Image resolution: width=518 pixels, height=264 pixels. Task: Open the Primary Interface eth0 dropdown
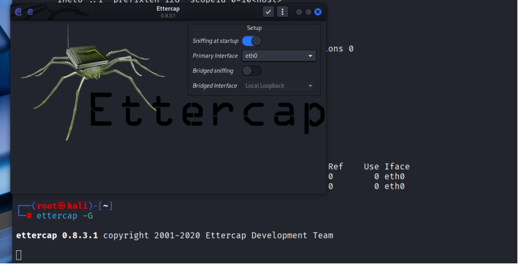(279, 56)
